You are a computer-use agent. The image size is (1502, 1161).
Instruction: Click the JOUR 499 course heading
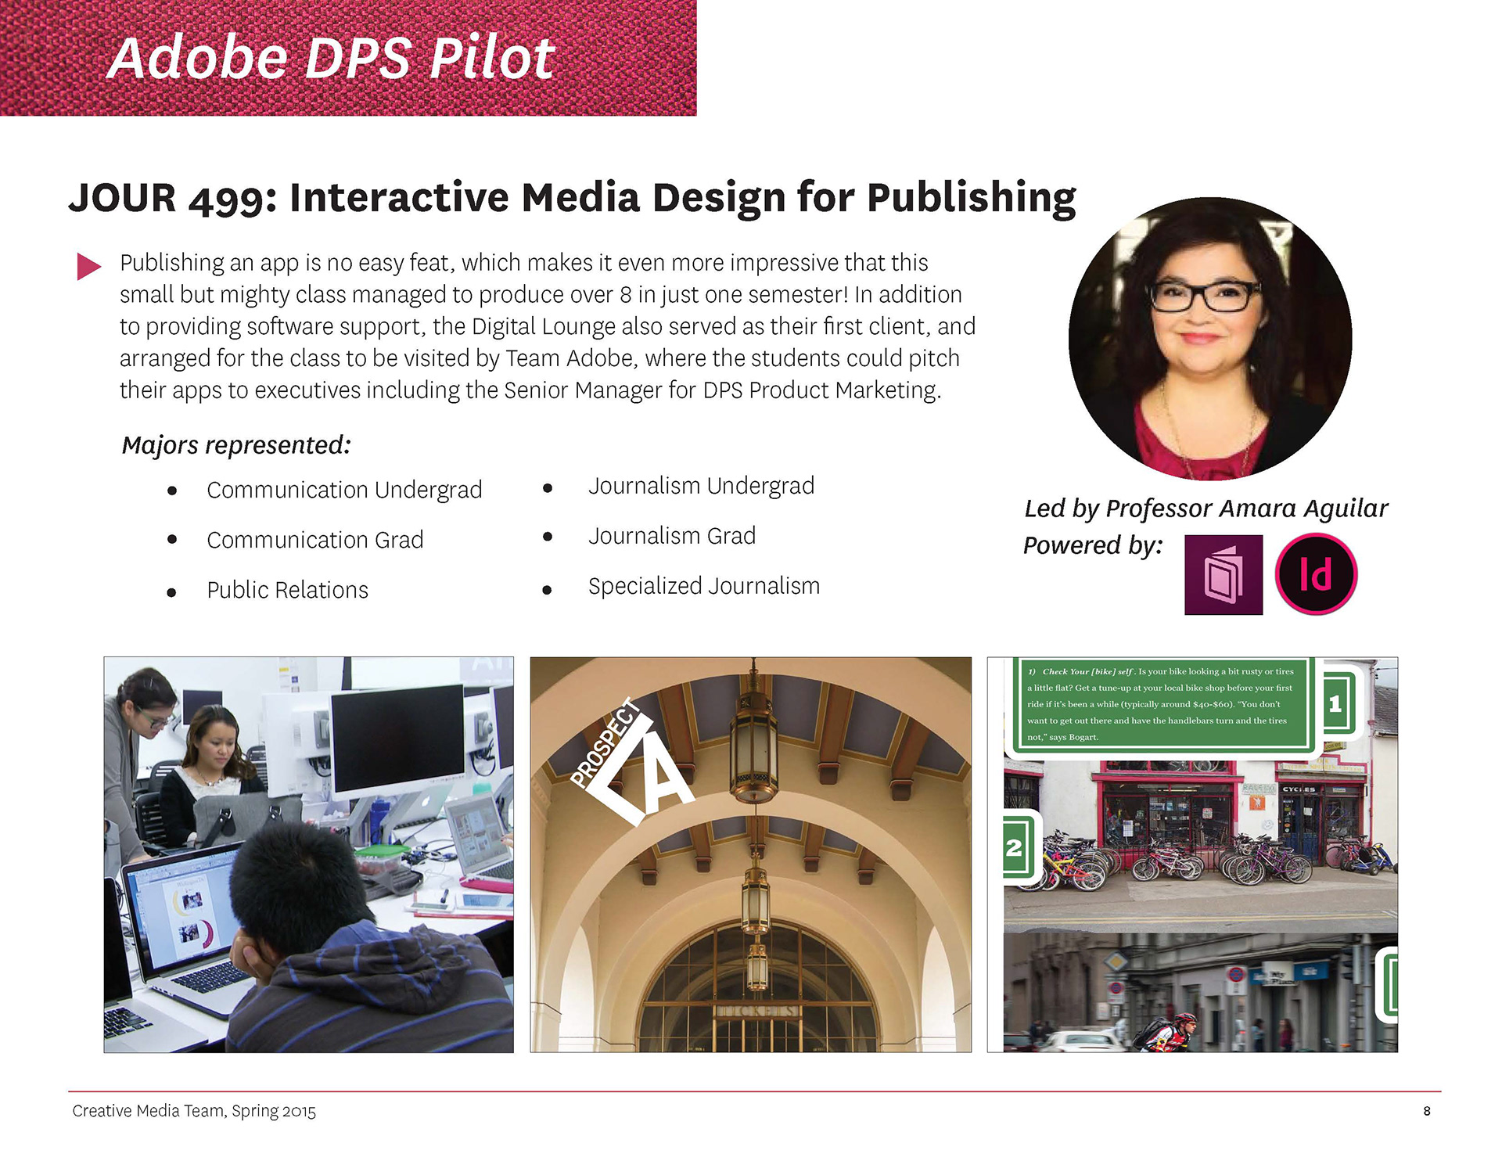(x=572, y=197)
